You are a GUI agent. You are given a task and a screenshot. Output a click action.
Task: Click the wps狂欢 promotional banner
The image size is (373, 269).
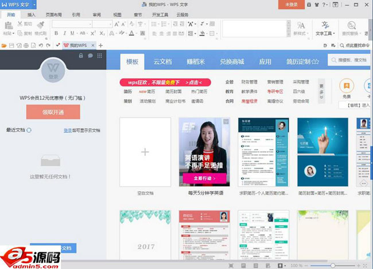point(165,83)
